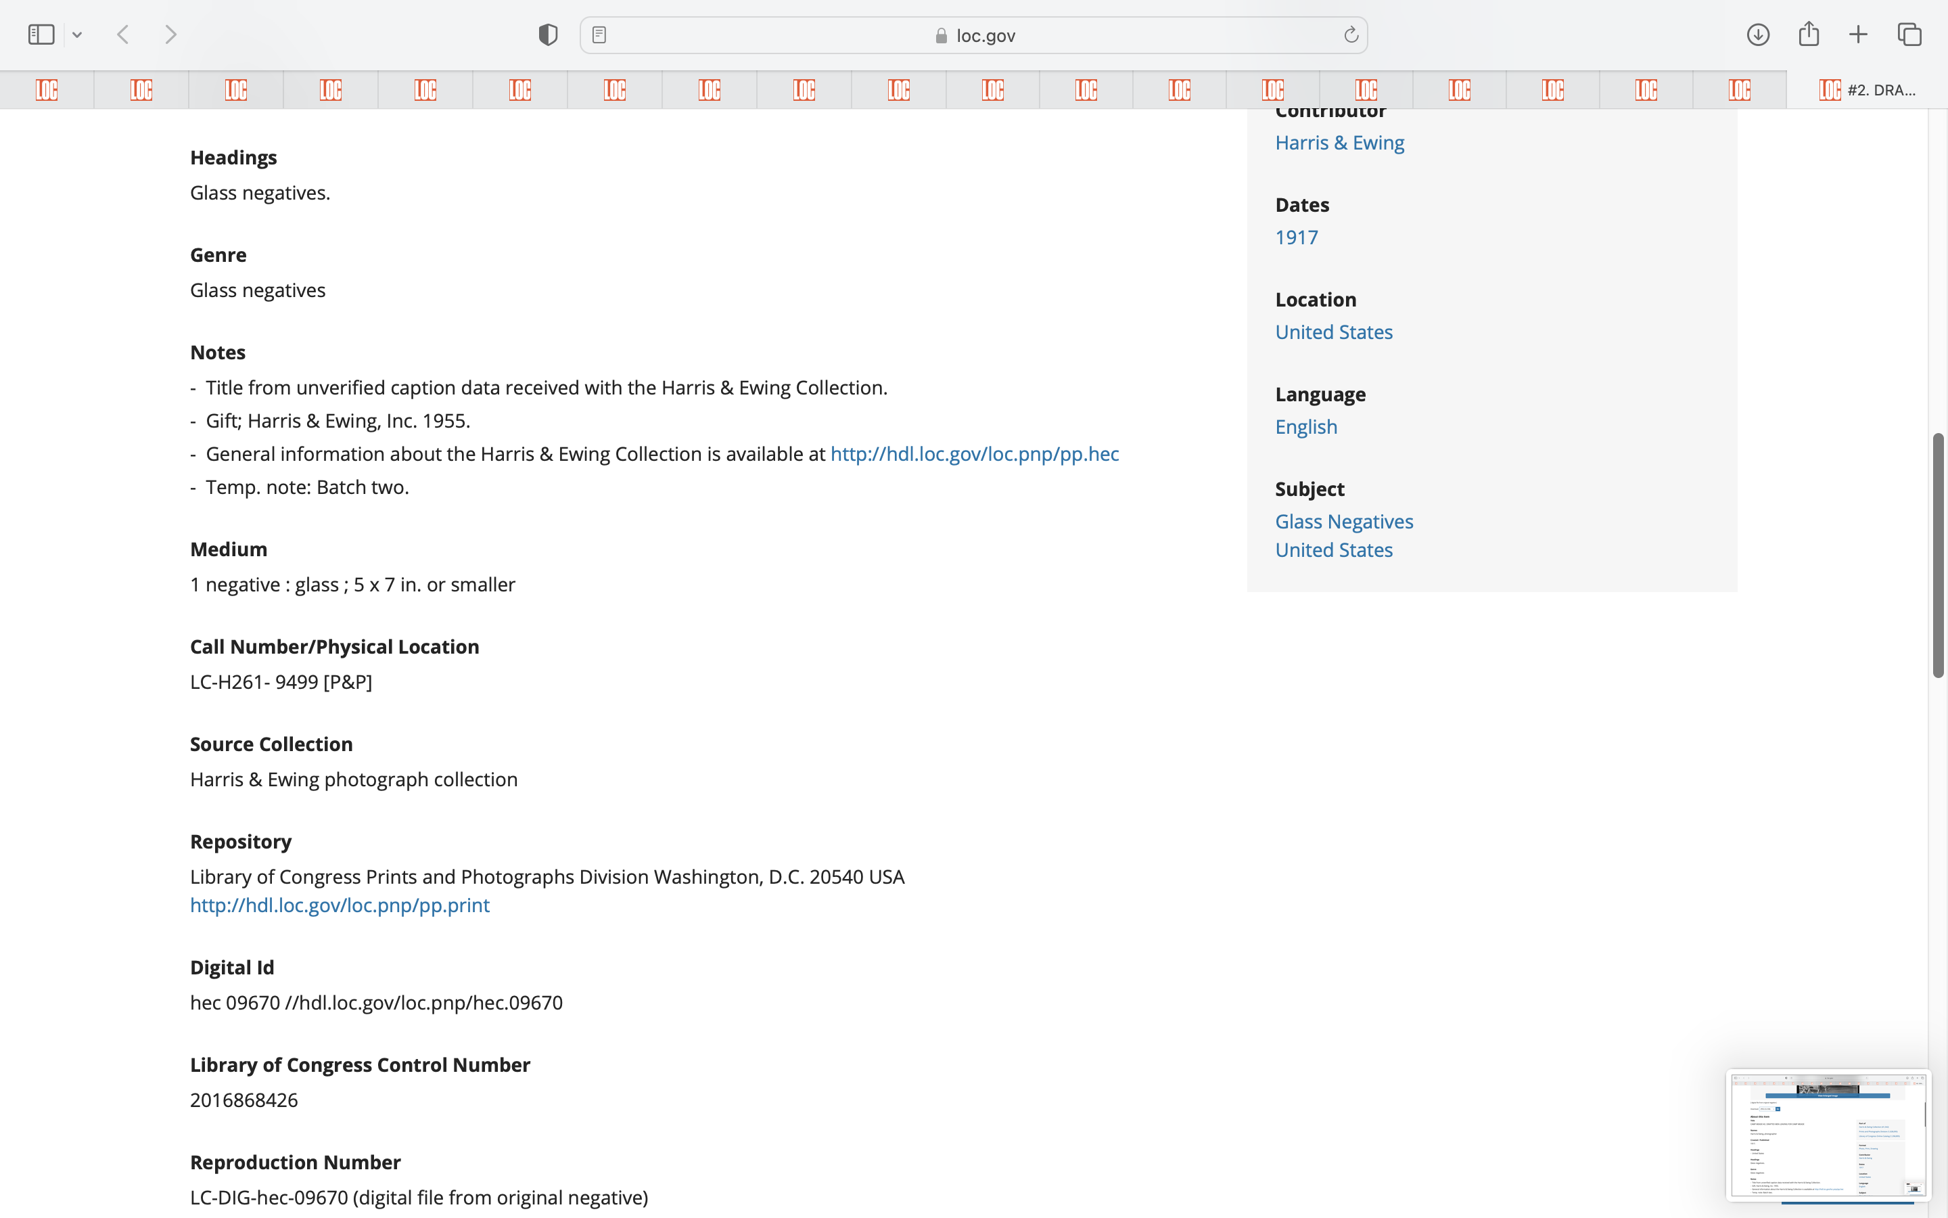
Task: Go back using the back arrow
Action: click(x=123, y=35)
